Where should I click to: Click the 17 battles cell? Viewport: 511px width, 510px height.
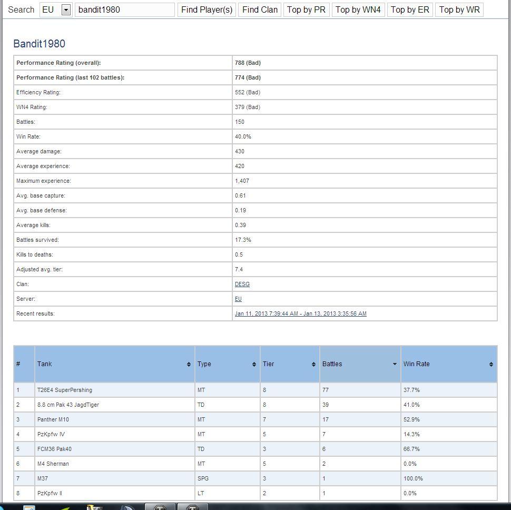tap(360, 419)
